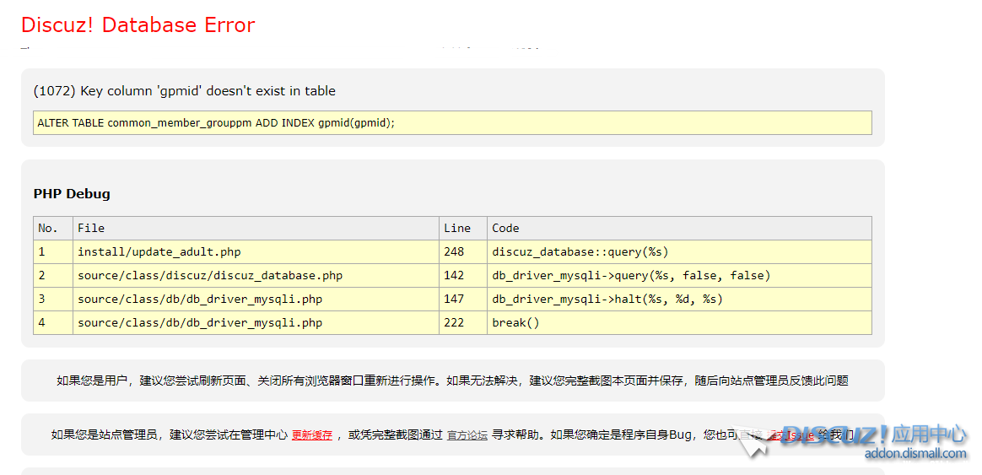Click the No. column header
The width and height of the screenshot is (982, 475).
tap(48, 229)
